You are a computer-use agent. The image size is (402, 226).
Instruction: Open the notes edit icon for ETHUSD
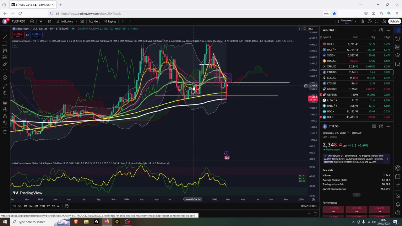(x=381, y=126)
